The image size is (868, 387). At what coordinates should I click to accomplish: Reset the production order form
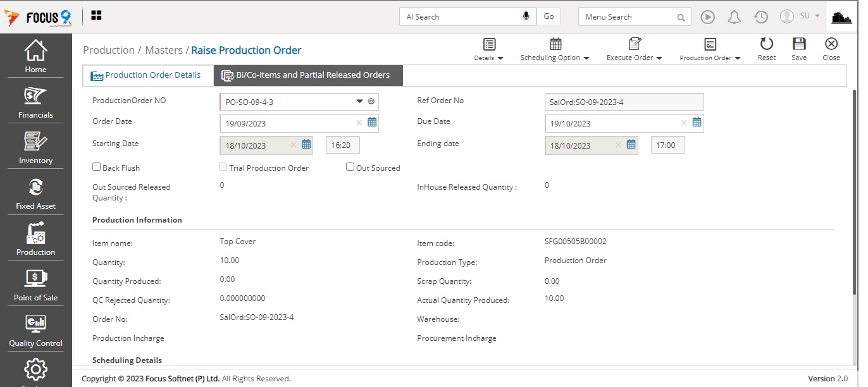click(x=767, y=49)
